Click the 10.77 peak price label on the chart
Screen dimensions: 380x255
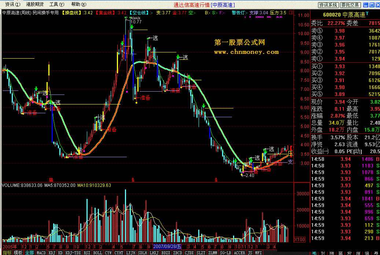pos(136,22)
